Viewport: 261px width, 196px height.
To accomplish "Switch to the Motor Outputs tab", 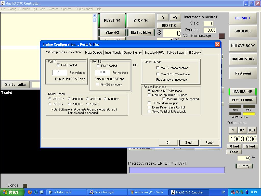I will click(94, 53).
